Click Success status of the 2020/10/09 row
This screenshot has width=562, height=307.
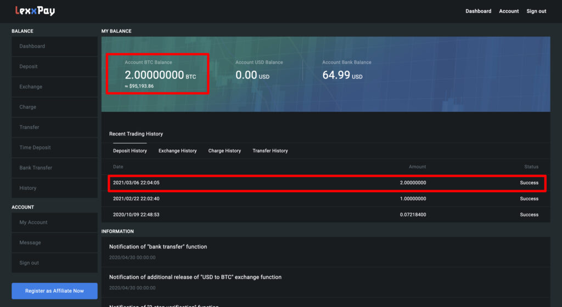tap(529, 215)
